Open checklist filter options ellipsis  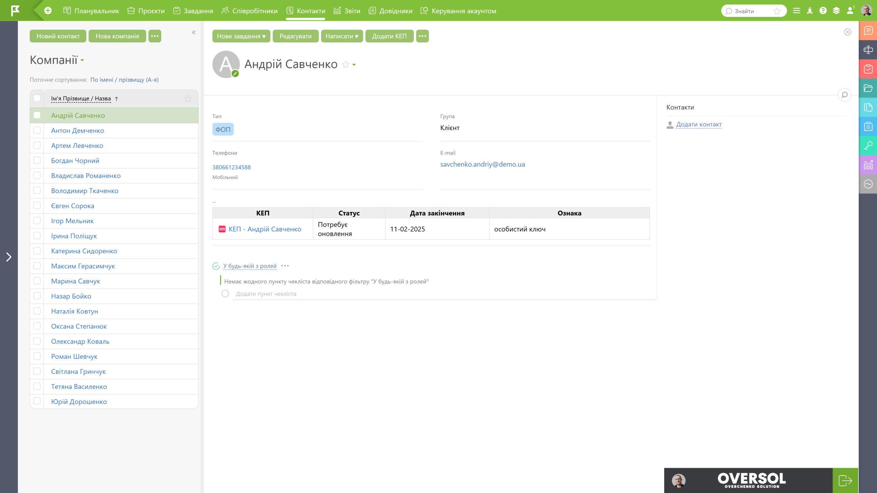(x=285, y=266)
